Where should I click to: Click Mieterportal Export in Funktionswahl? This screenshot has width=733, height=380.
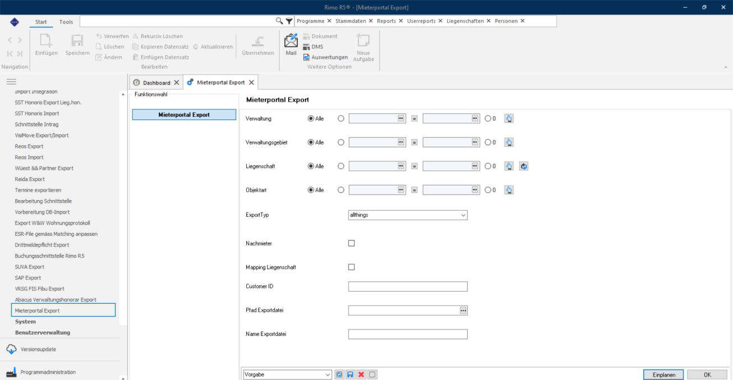coord(184,114)
